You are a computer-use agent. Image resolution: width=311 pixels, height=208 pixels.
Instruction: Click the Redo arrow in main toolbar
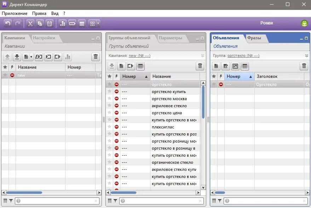pos(18,23)
